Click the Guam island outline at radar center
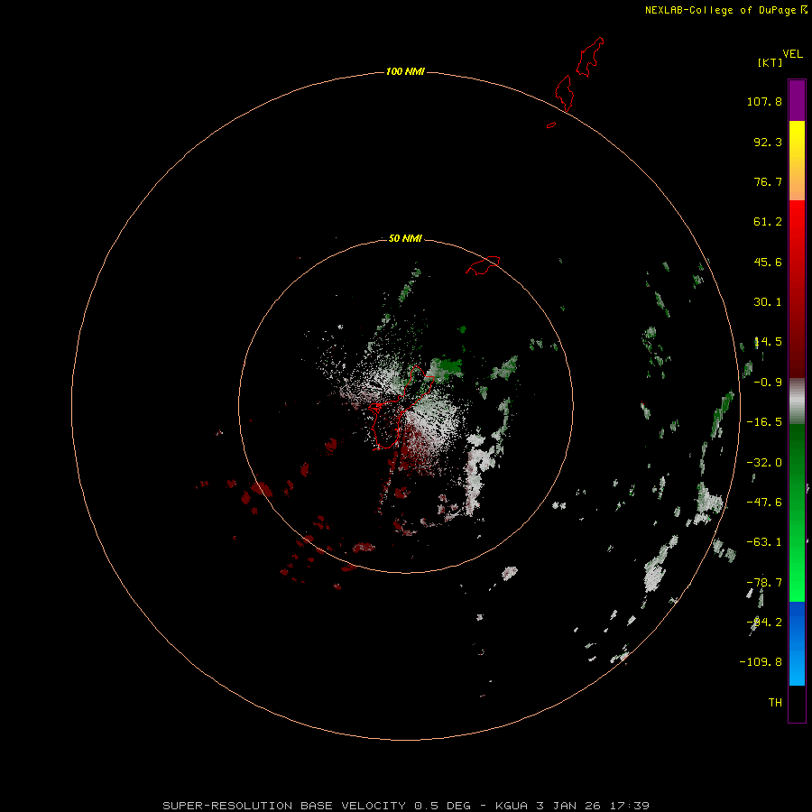 [x=400, y=407]
